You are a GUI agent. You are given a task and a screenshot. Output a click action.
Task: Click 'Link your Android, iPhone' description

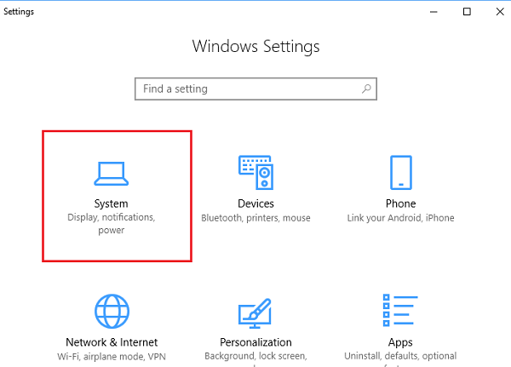400,218
